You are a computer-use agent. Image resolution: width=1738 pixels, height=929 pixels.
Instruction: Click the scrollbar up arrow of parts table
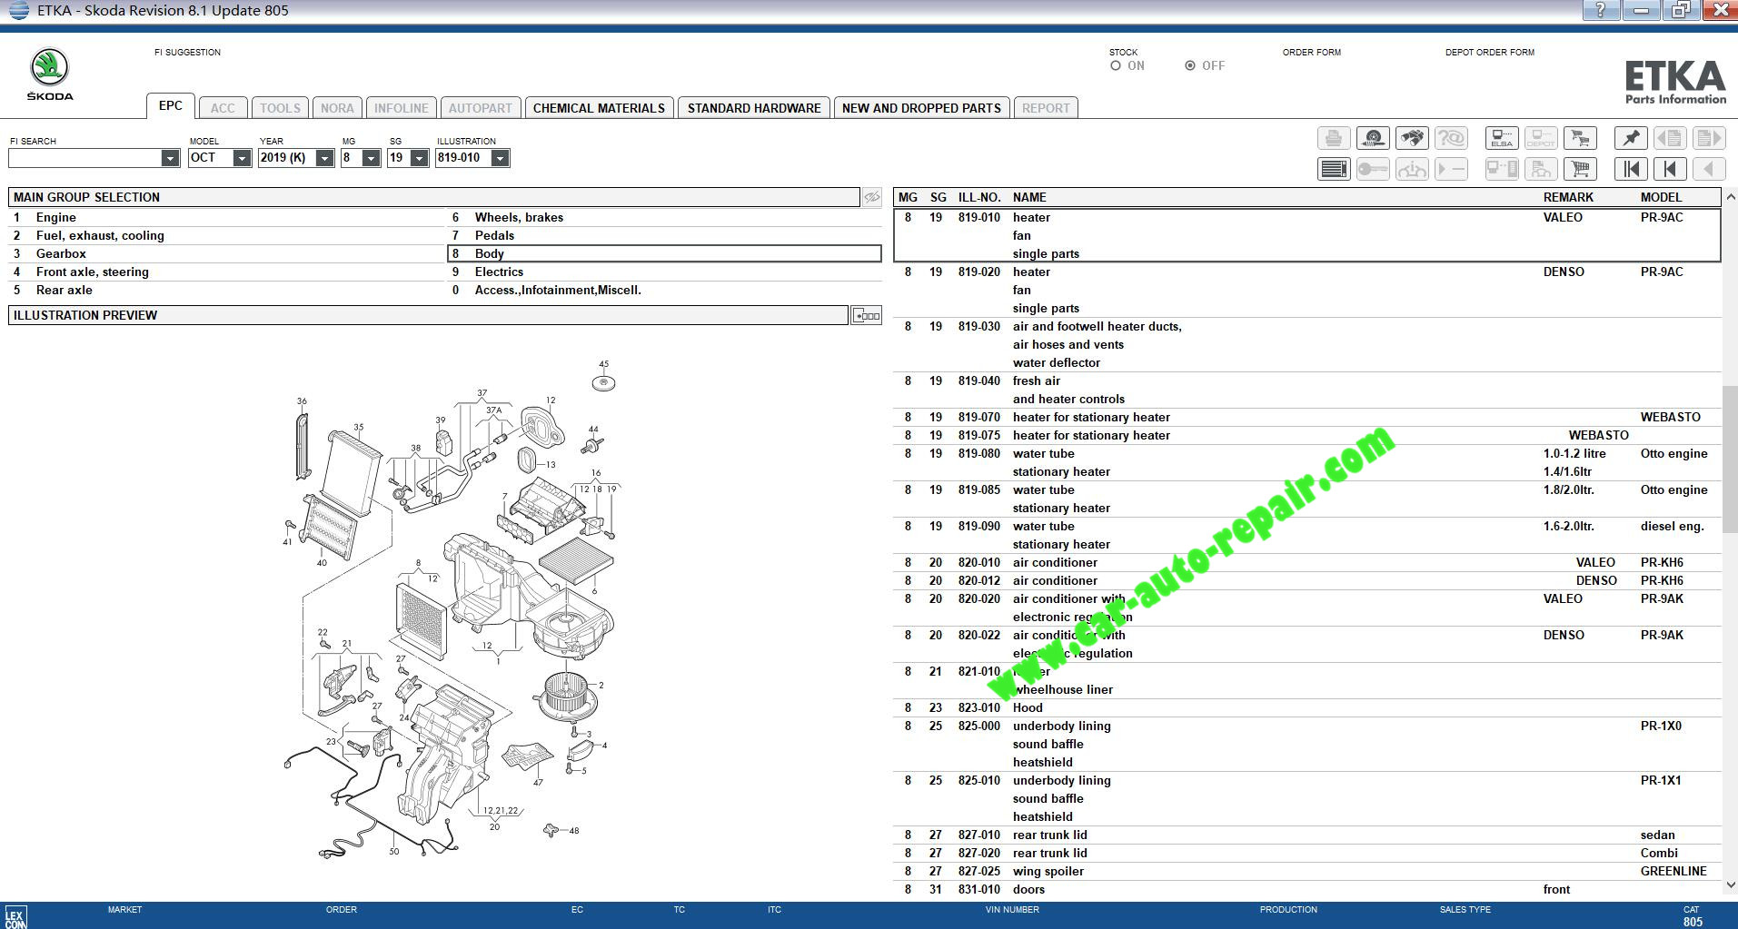click(x=1730, y=197)
